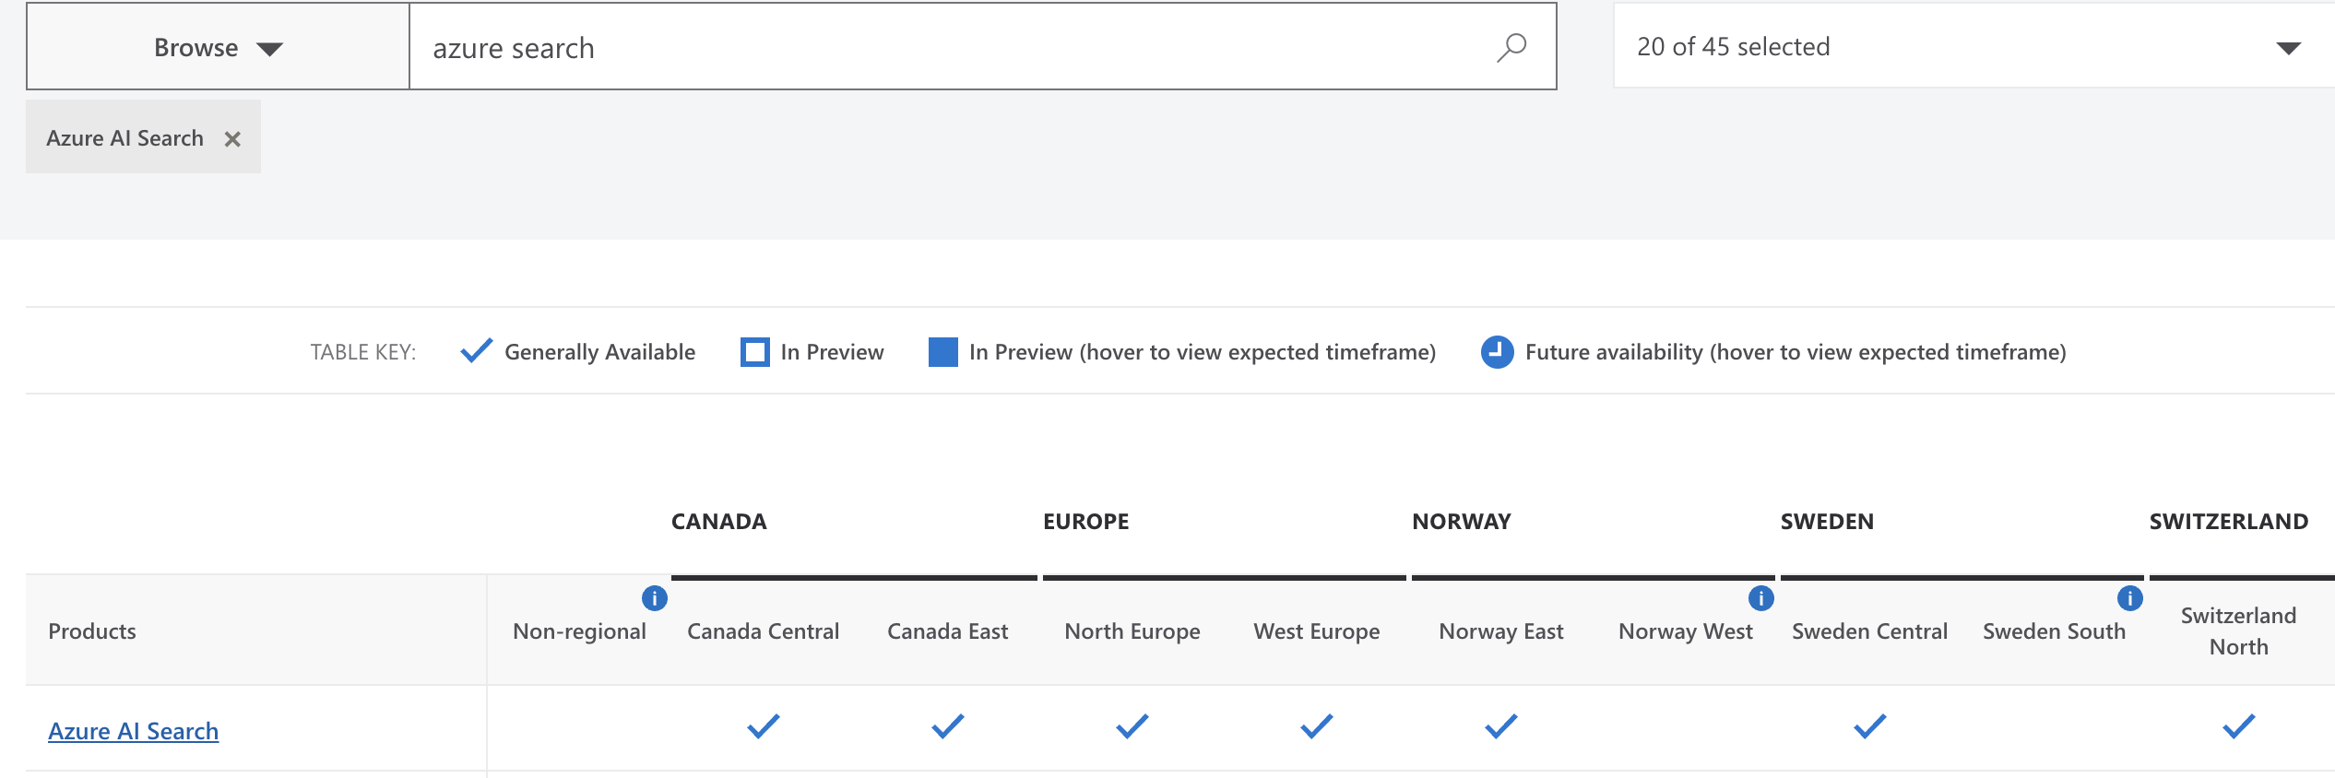
Task: Click the Generally Available legend text
Action: coord(600,352)
